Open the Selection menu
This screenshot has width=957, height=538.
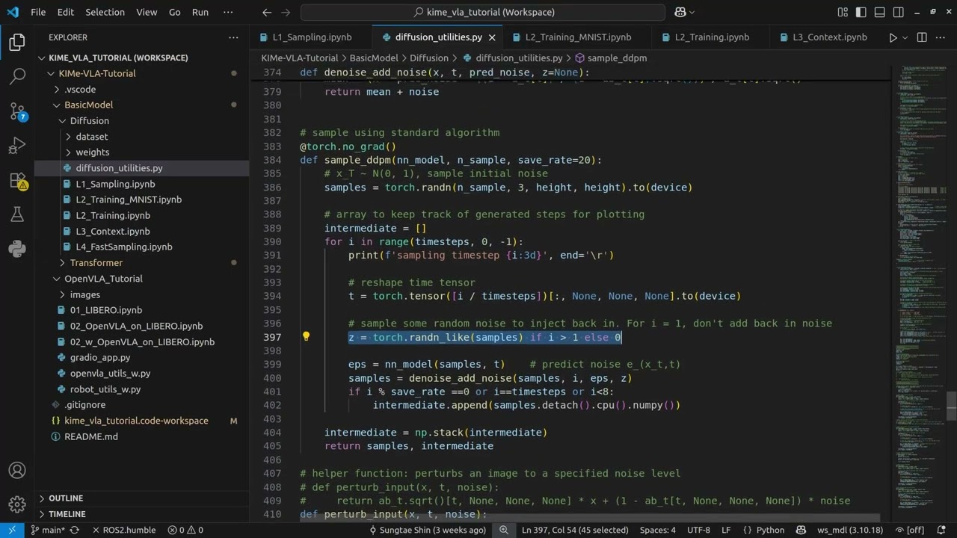click(x=105, y=12)
